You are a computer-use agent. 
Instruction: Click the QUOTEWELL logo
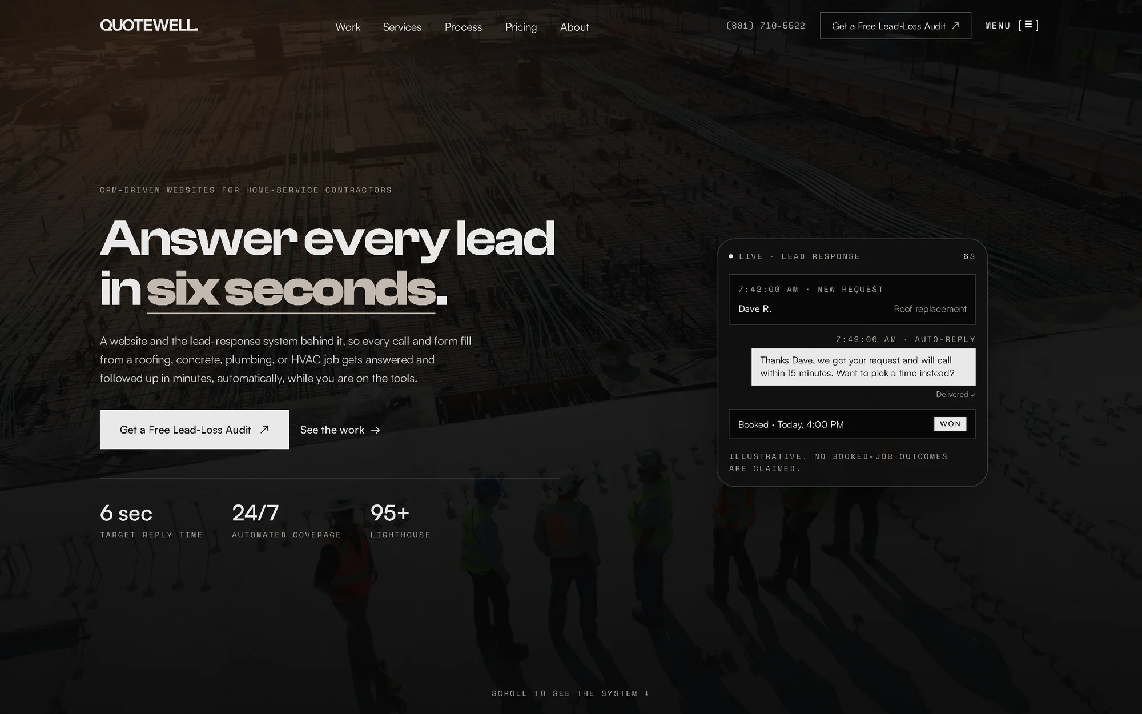[x=149, y=26]
